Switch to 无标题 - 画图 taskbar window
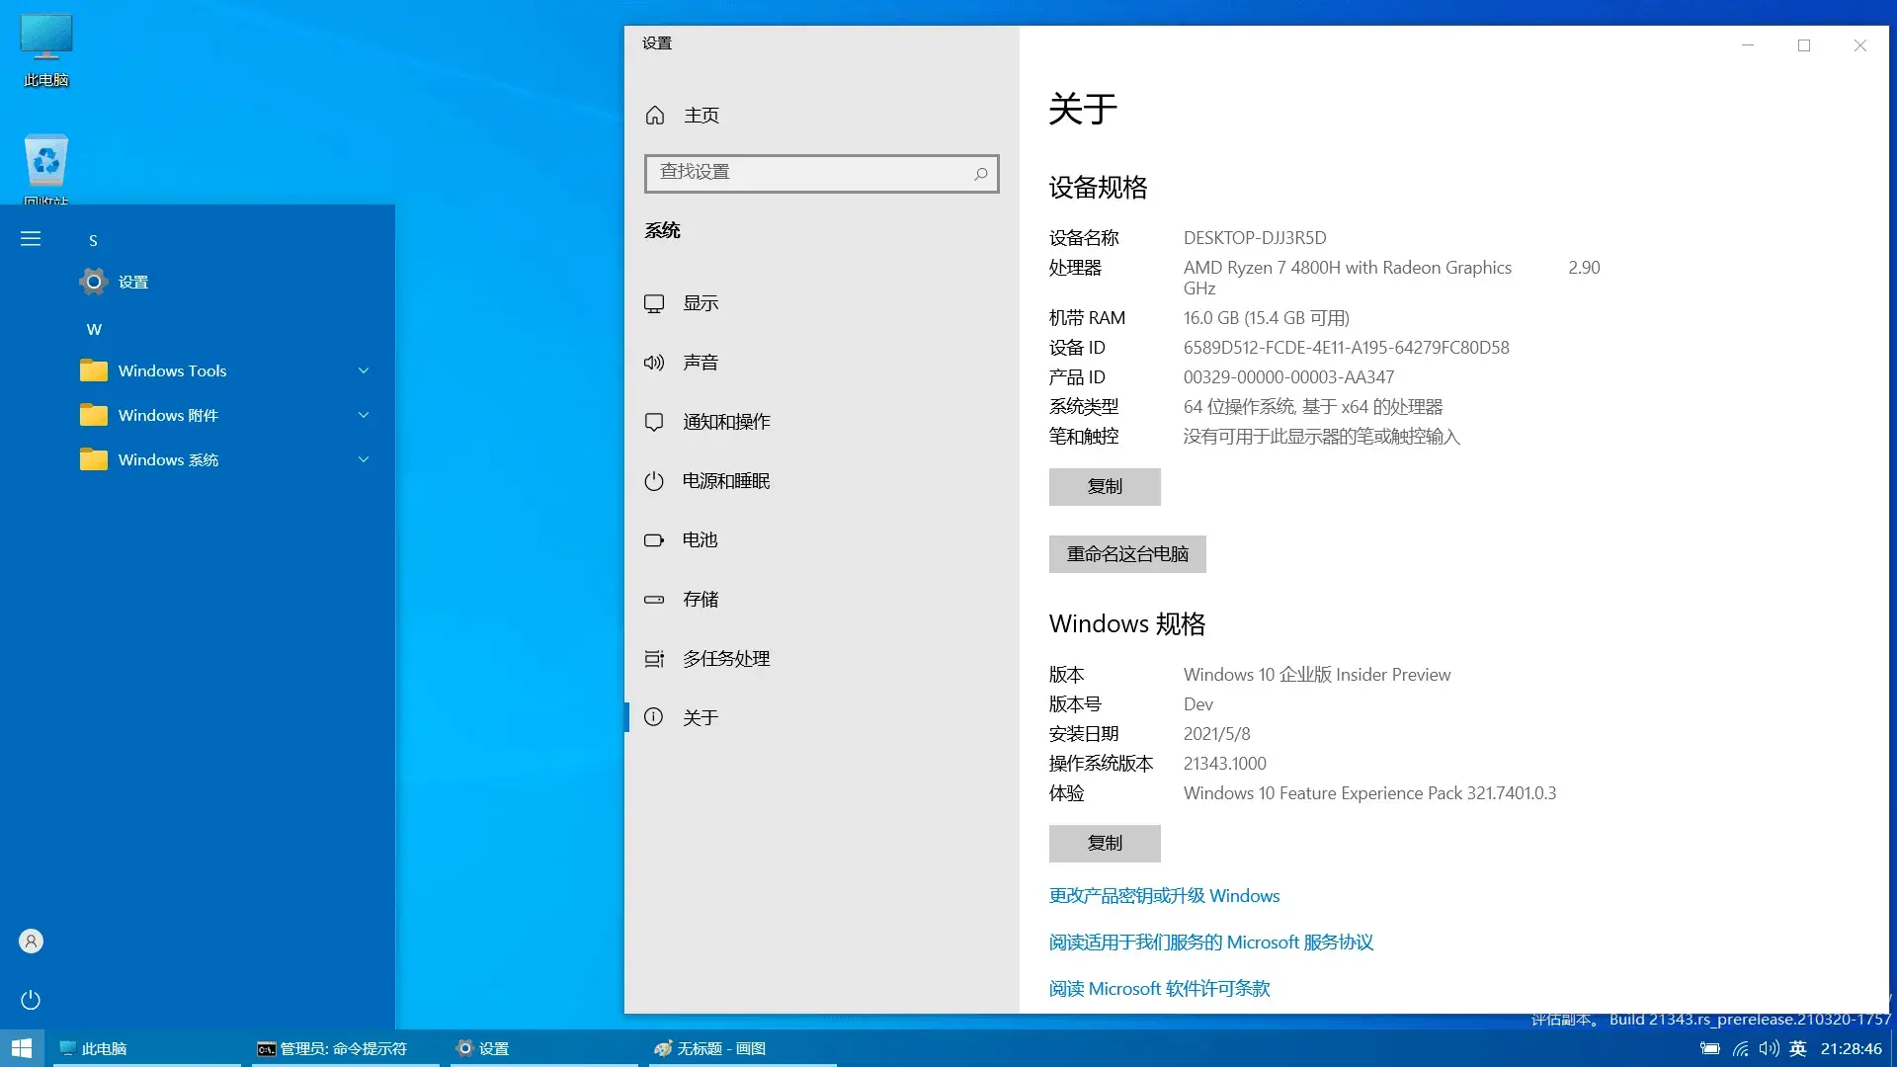 [742, 1048]
